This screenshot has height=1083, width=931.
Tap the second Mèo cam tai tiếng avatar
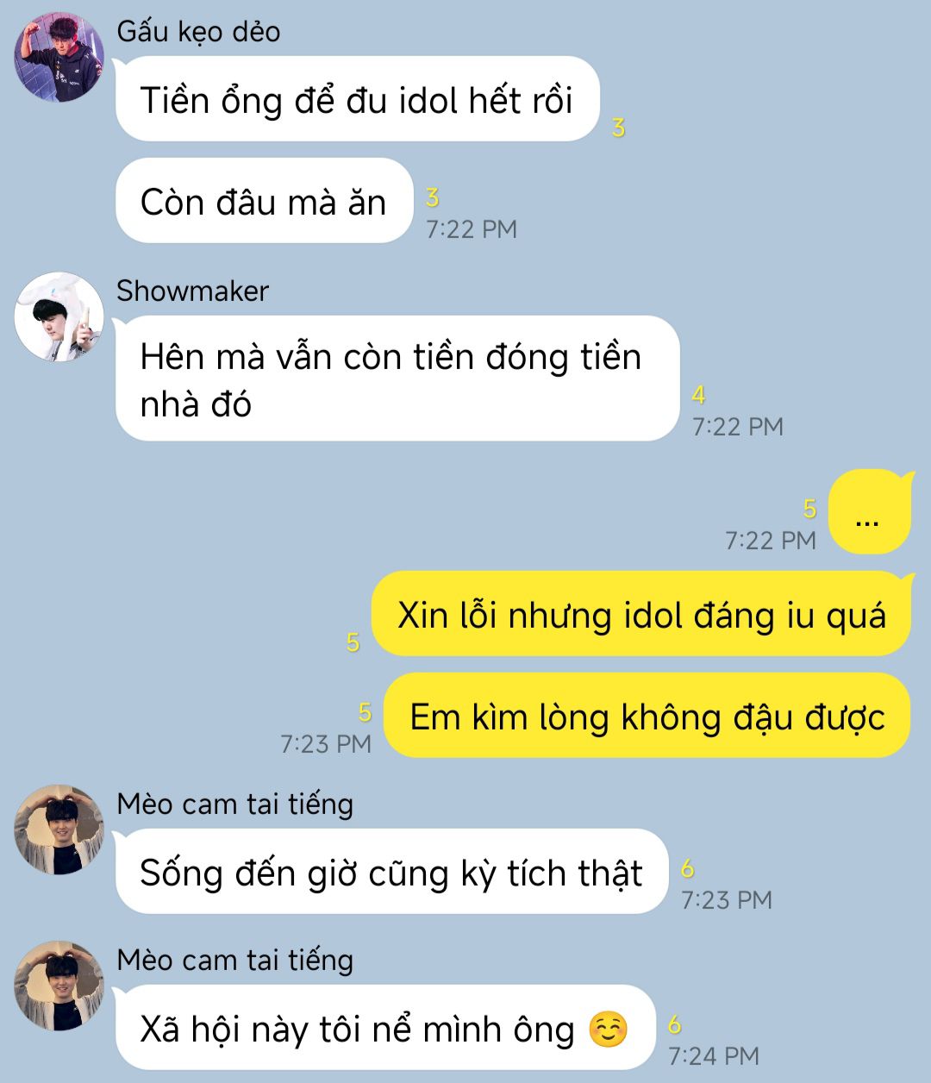tap(59, 986)
